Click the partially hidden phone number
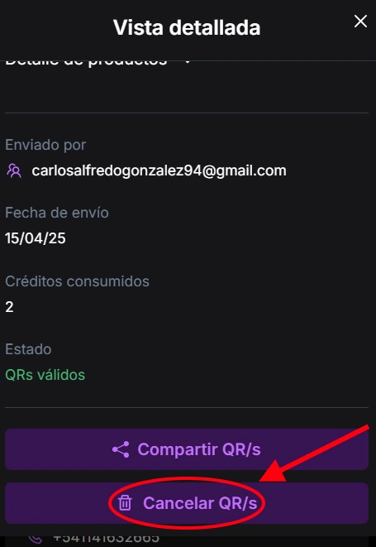 (x=107, y=540)
